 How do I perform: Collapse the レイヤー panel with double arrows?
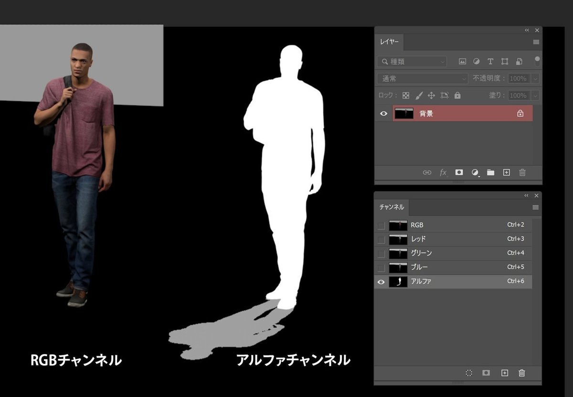tap(527, 30)
